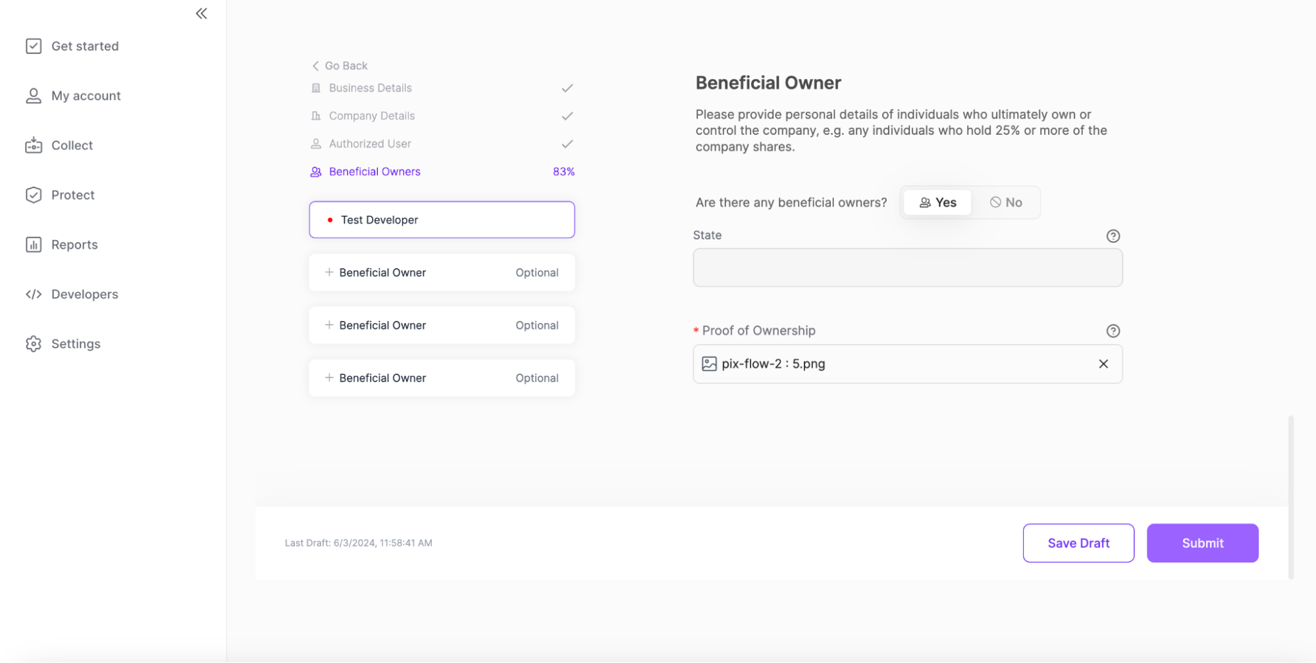Select Yes for beneficial owners
This screenshot has width=1316, height=663.
point(937,203)
